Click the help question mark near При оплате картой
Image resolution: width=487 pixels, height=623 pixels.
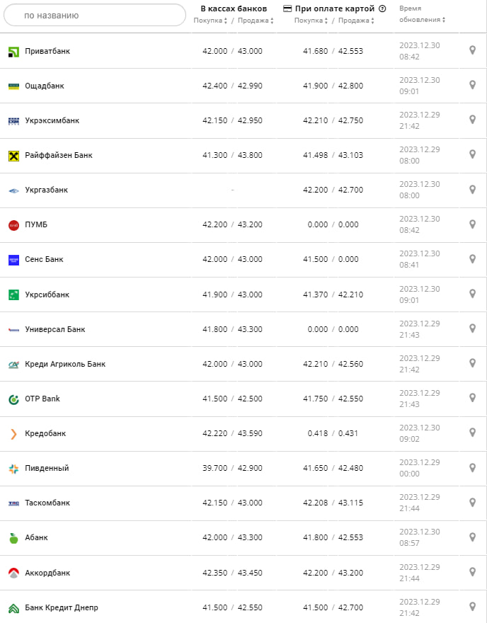(x=382, y=9)
